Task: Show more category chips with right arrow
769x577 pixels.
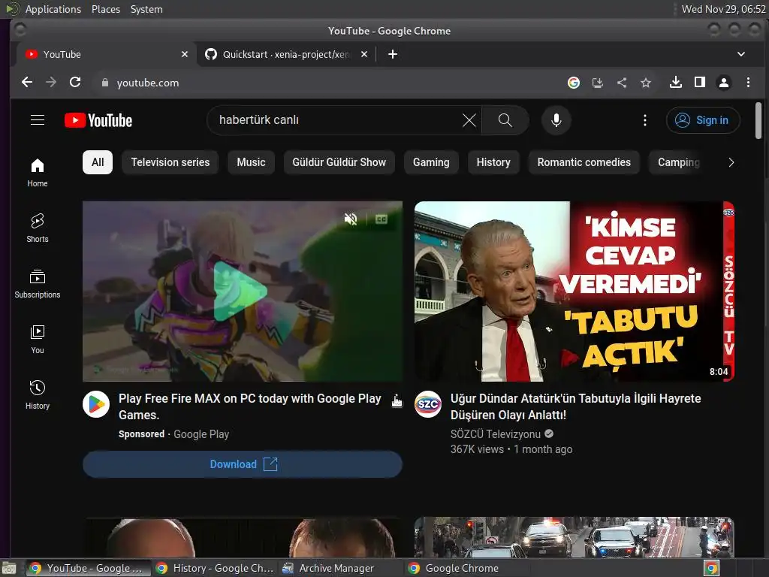Action: [x=731, y=162]
